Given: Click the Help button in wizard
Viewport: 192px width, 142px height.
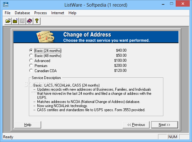Looking at the screenshot, I should coord(28,125).
